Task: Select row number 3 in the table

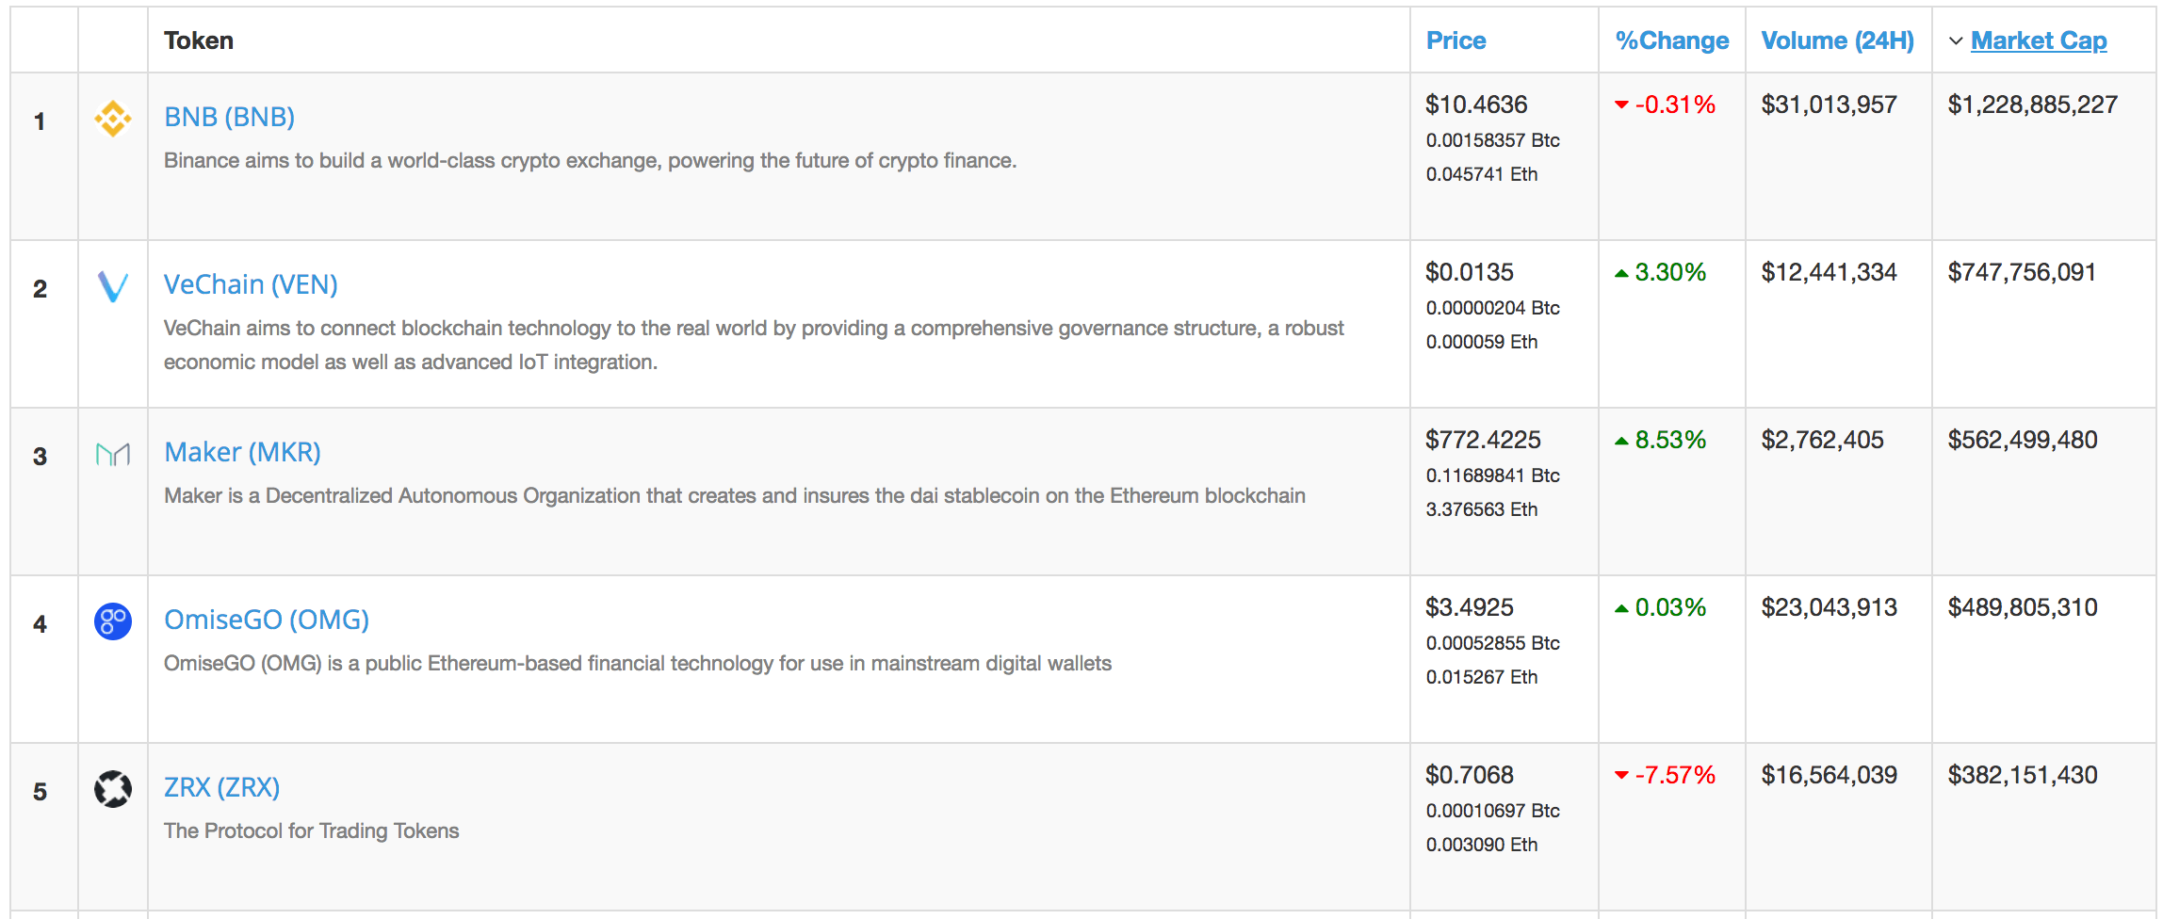Action: [41, 456]
